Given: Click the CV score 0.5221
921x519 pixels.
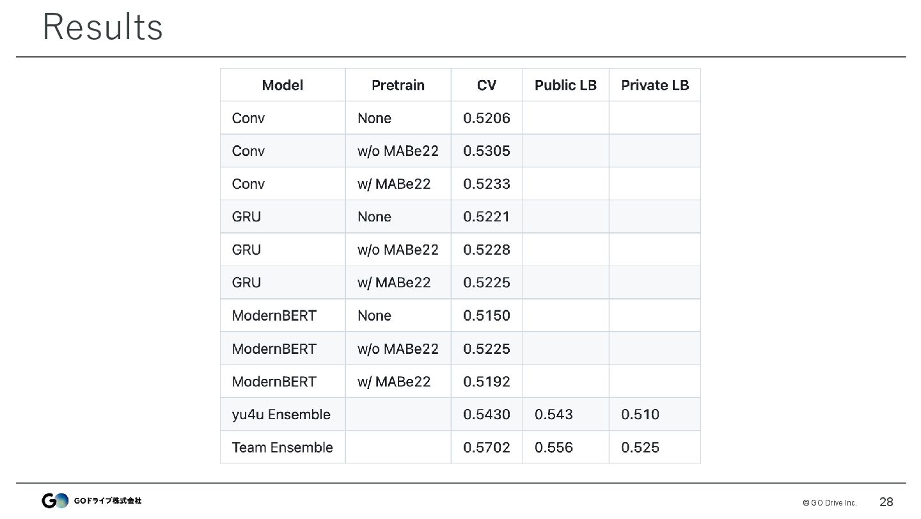Looking at the screenshot, I should pyautogui.click(x=486, y=217).
